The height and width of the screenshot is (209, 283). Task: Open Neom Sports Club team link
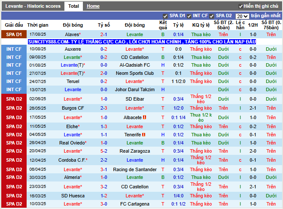coord(135,73)
